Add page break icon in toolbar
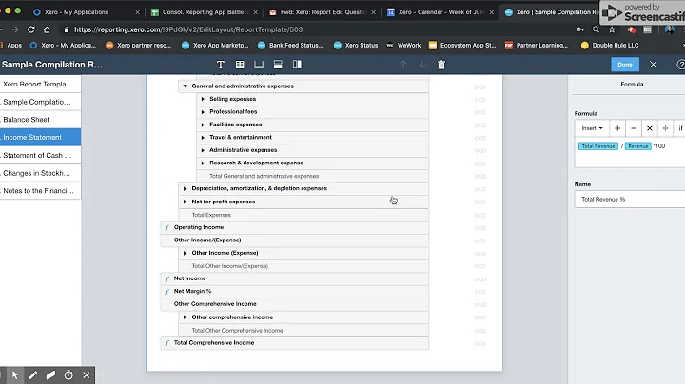The width and height of the screenshot is (685, 384). pos(278,65)
